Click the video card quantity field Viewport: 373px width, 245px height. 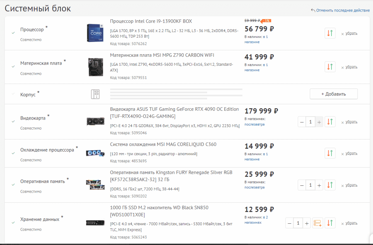coord(310,122)
